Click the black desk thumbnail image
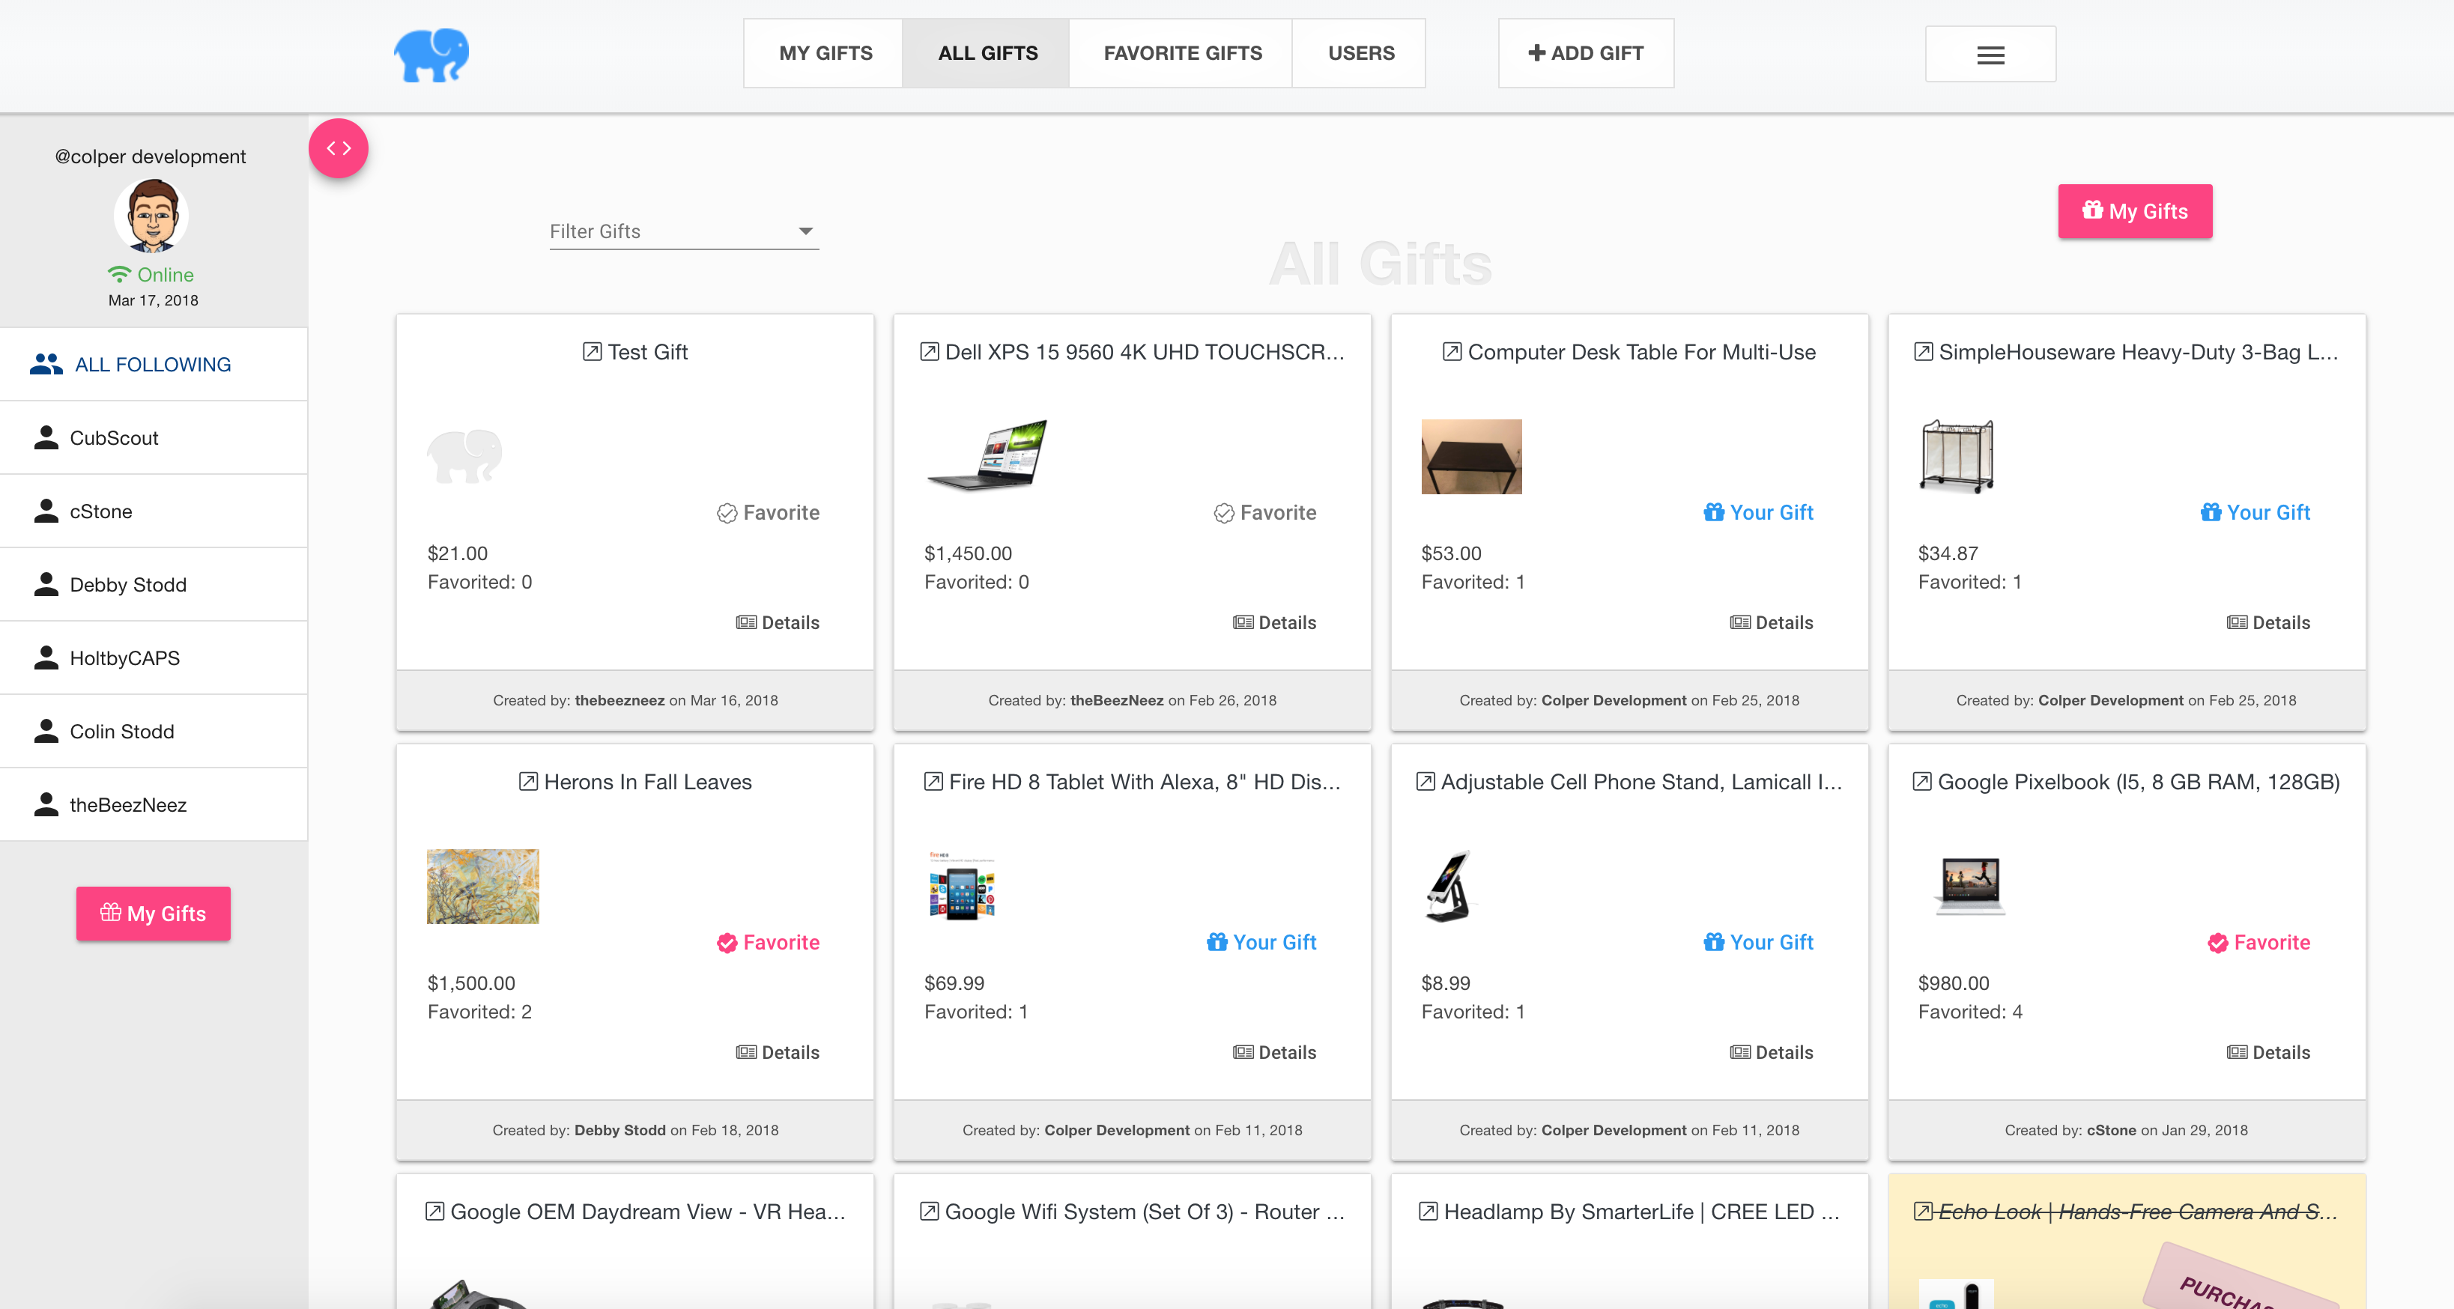Viewport: 2454px width, 1309px height. [x=1471, y=456]
